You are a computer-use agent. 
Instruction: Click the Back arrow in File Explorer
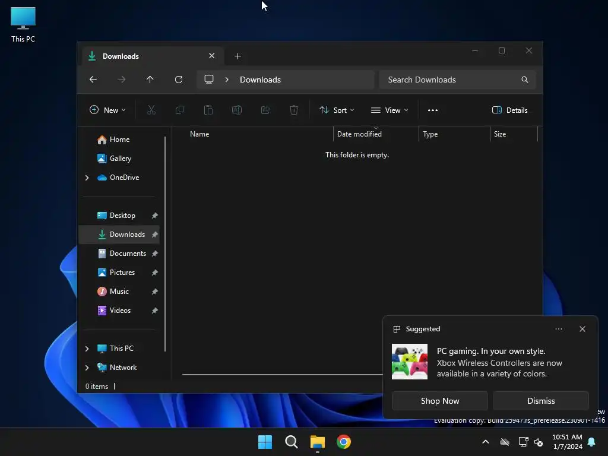93,80
